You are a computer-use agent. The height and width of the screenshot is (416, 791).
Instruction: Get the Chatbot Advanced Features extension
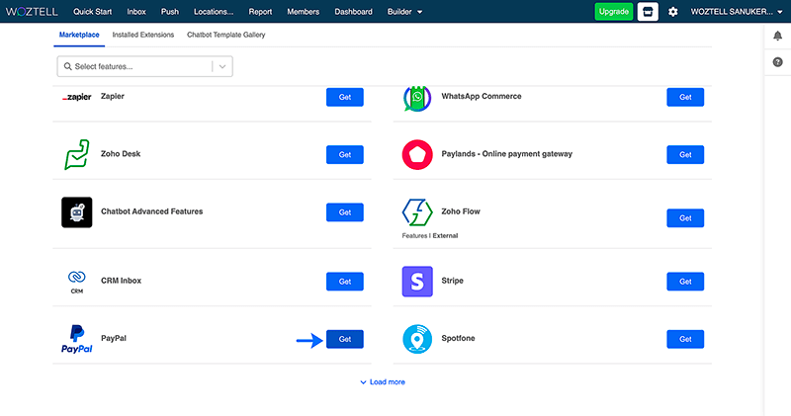[344, 212]
